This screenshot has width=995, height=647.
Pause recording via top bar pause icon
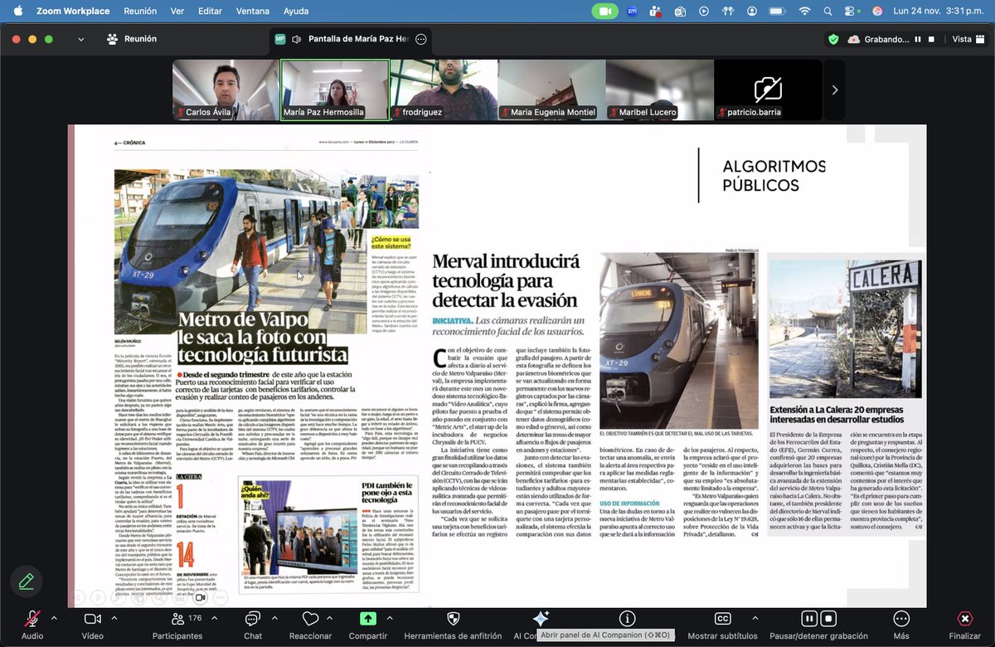(918, 39)
